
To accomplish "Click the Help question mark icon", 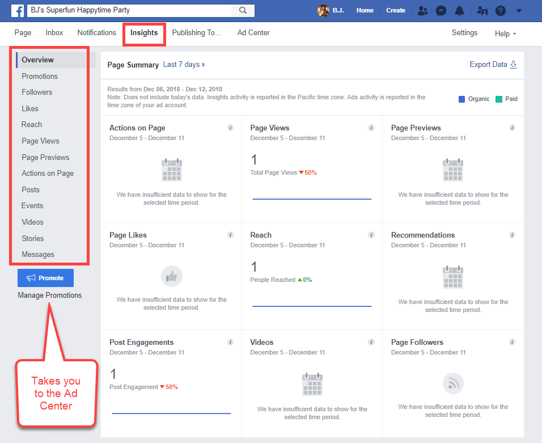I will (x=499, y=10).
